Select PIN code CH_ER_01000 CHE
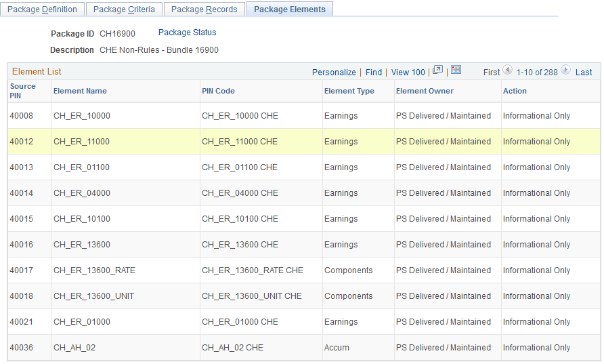This screenshot has height=364, width=604. [x=240, y=321]
